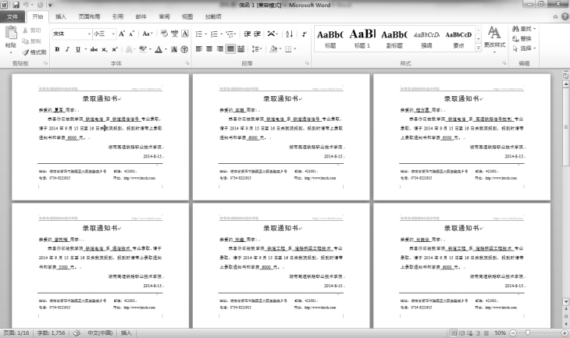Switch to the Page Layout tab
The height and width of the screenshot is (338, 570).
(x=90, y=16)
